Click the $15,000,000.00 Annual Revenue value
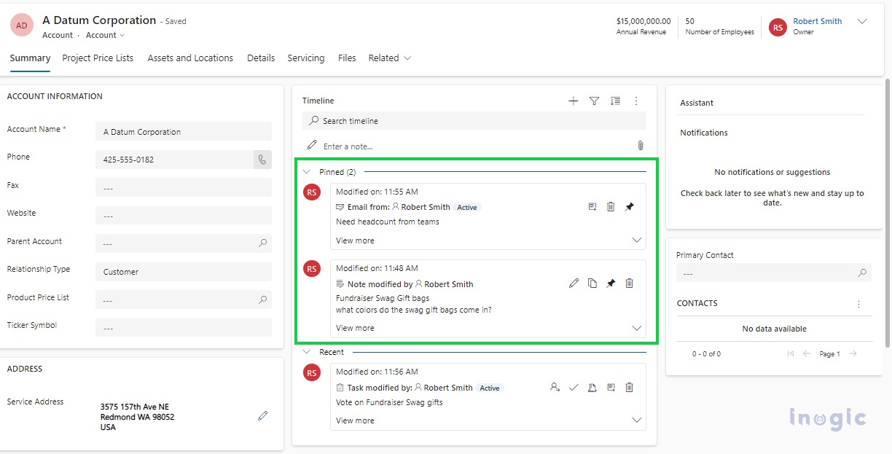Screen dimensions: 892x454 coord(643,21)
